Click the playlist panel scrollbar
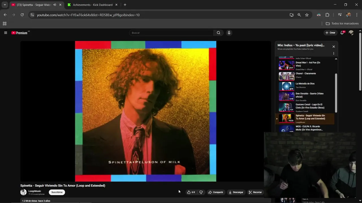The width and height of the screenshot is (362, 203). [x=336, y=93]
